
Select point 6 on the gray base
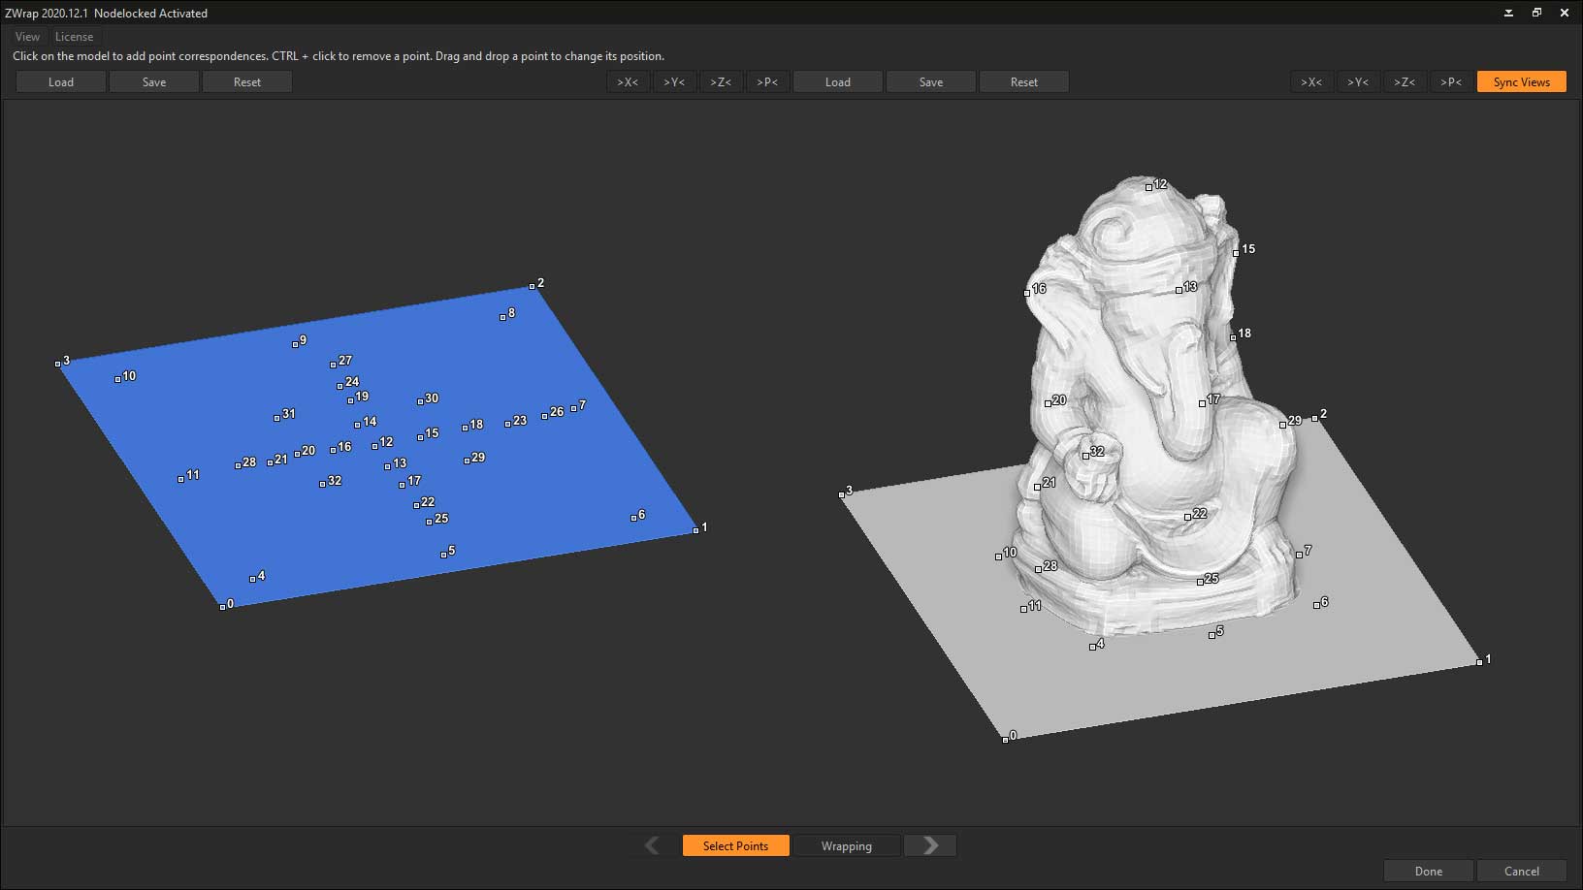pos(1316,605)
